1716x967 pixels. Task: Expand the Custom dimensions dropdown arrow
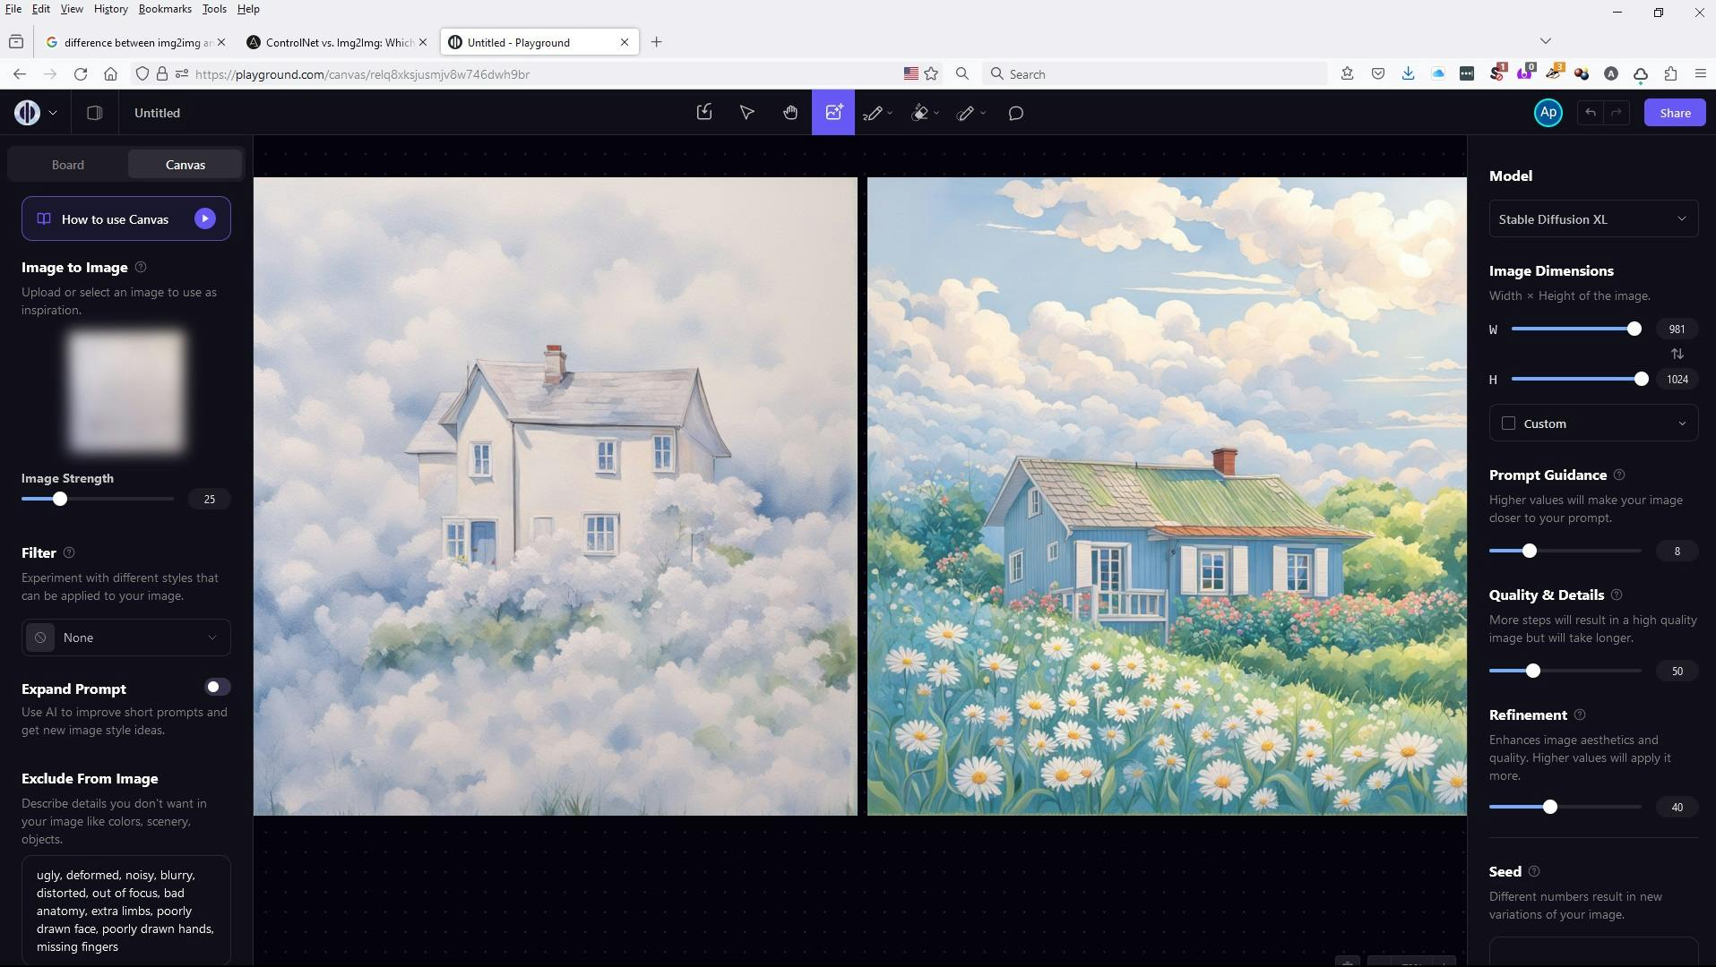1681,424
